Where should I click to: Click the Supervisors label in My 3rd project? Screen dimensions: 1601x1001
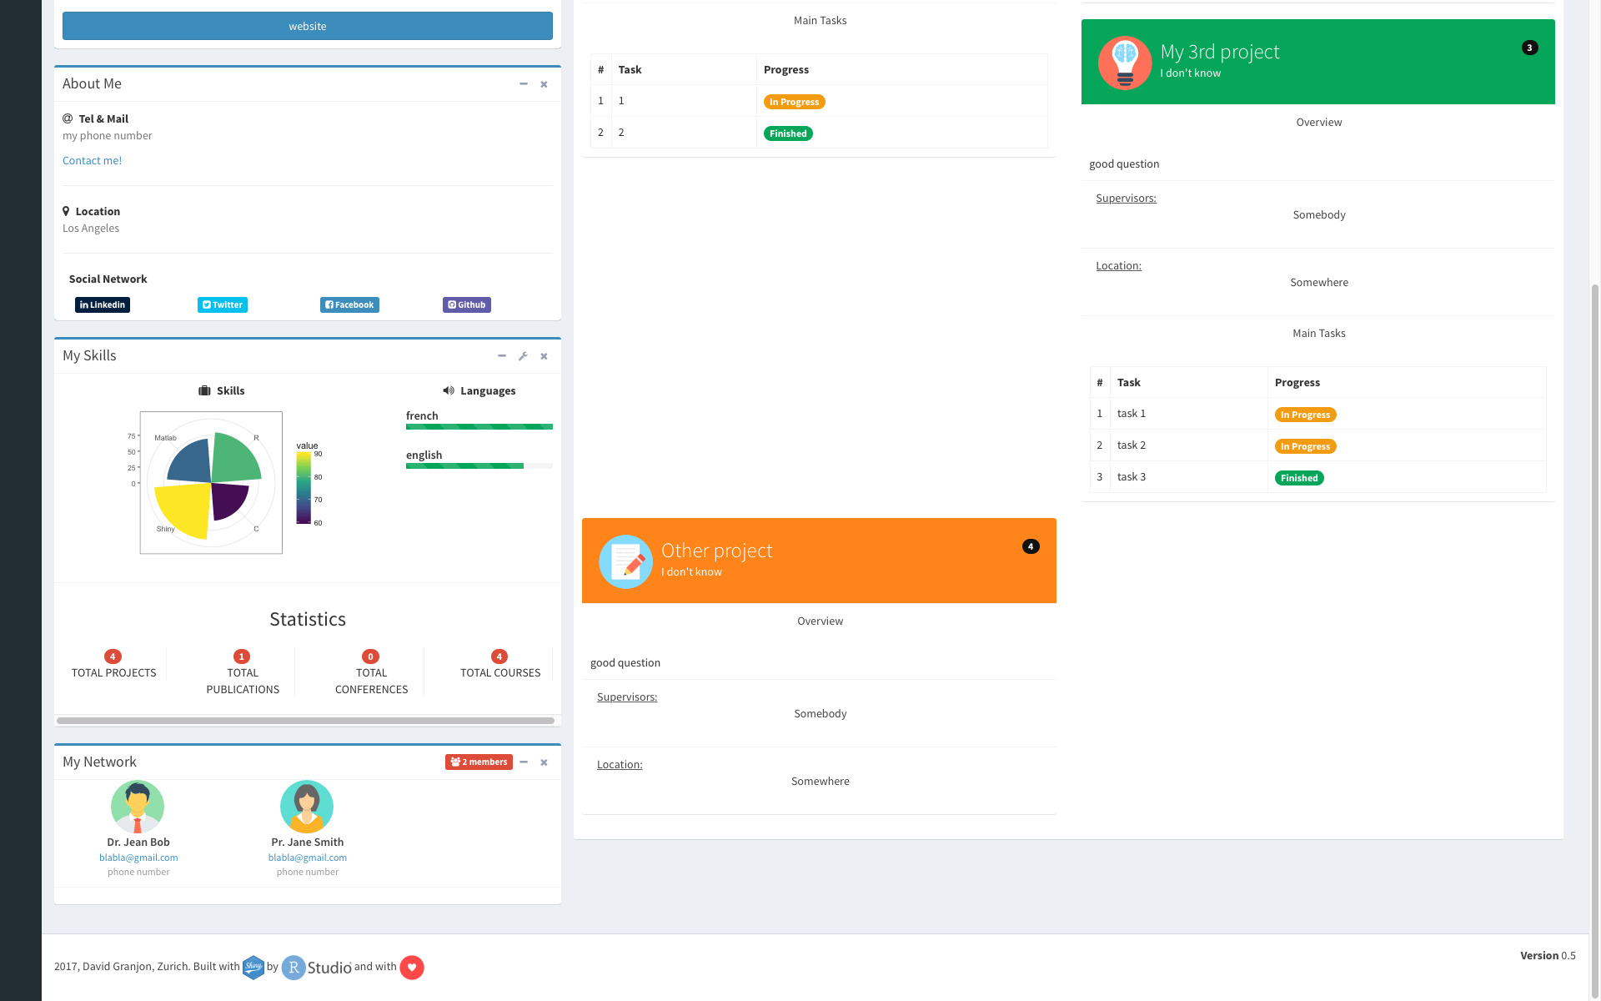coord(1126,198)
